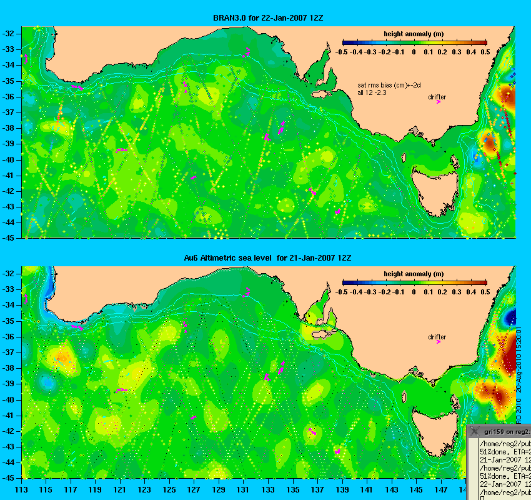Click the terminal window's left scrollbar strip
Viewport: 531px width, 500px height.
click(x=473, y=469)
